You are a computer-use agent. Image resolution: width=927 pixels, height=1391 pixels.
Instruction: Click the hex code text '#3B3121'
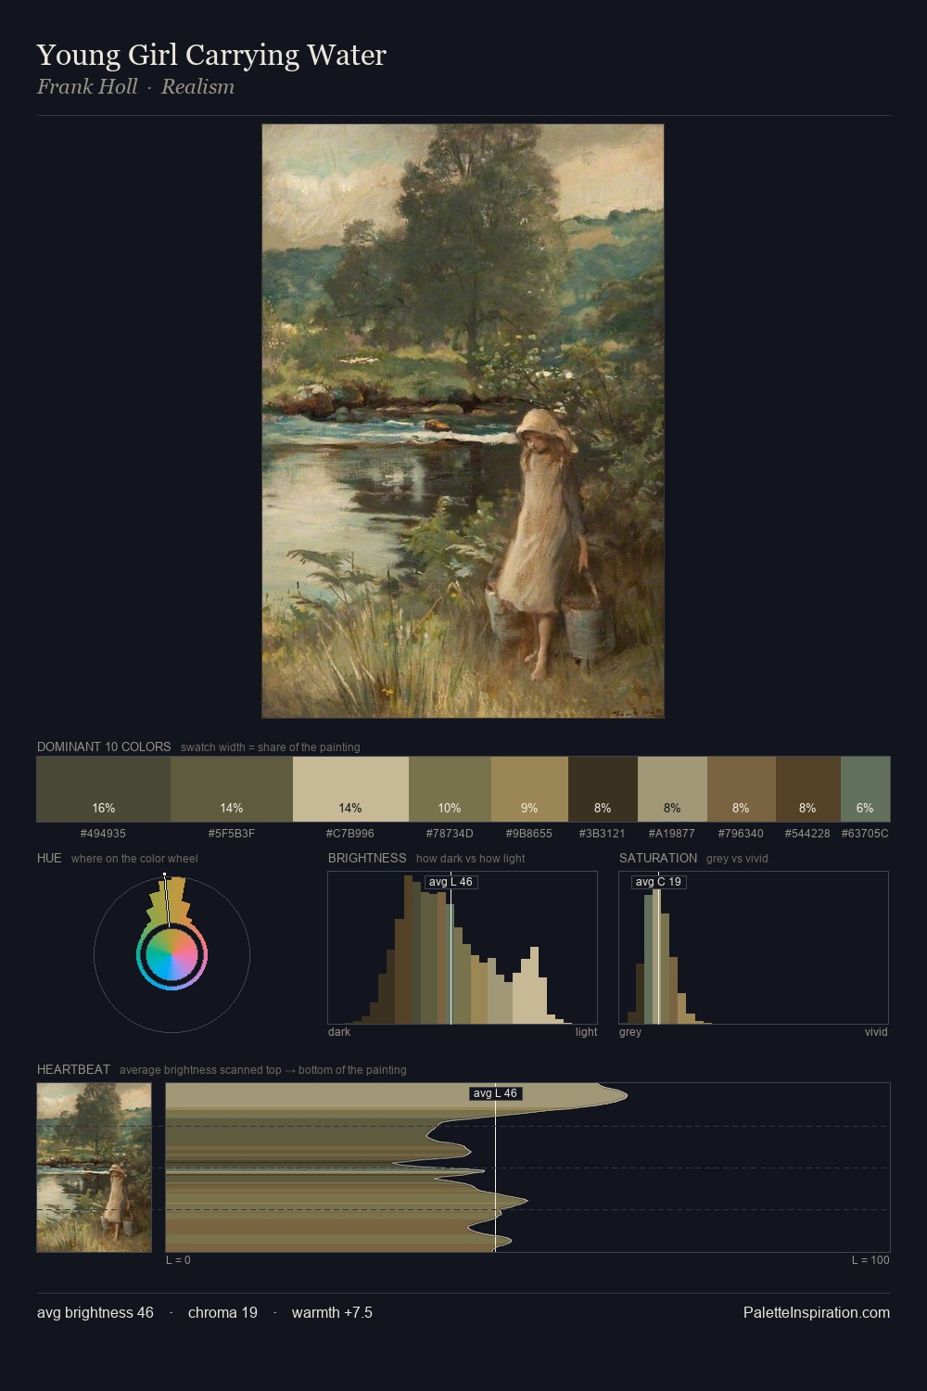pyautogui.click(x=603, y=834)
